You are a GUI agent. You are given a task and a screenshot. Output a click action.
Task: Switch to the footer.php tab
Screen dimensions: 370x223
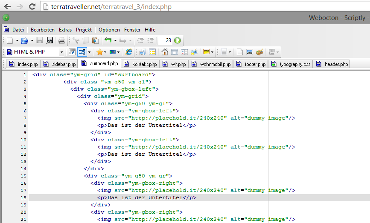pos(251,64)
